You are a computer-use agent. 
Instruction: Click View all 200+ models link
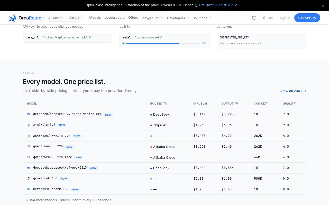pos(293,91)
